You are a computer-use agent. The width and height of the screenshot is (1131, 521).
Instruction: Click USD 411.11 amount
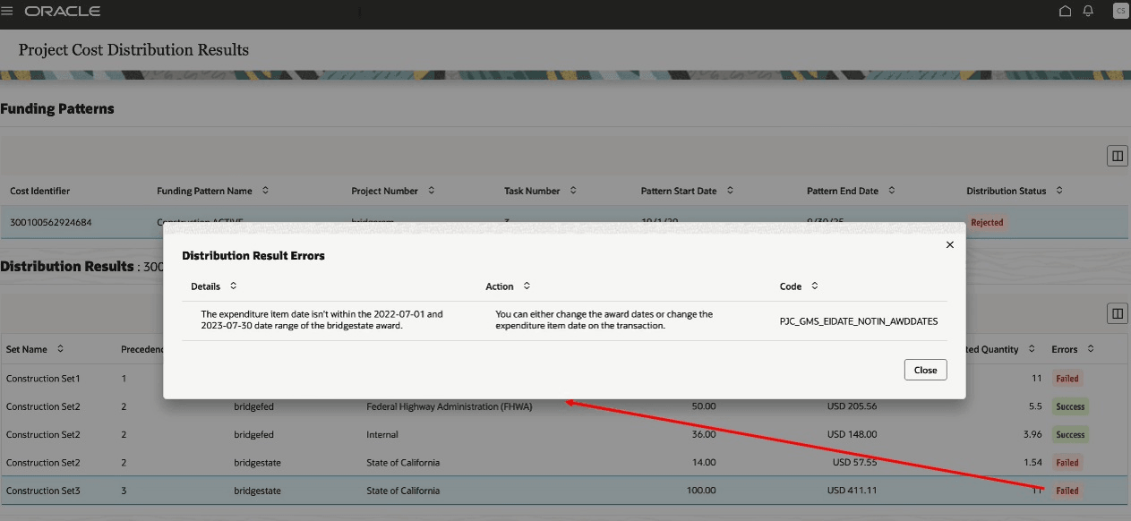click(852, 491)
